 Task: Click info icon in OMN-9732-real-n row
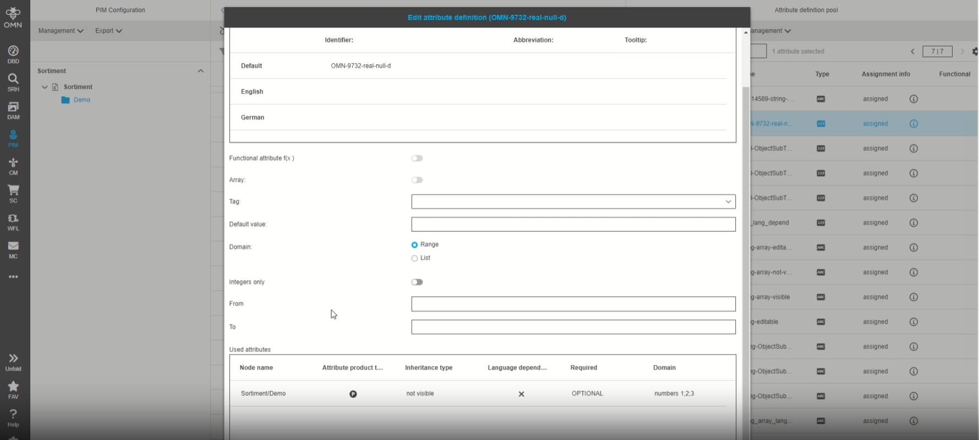tap(914, 124)
